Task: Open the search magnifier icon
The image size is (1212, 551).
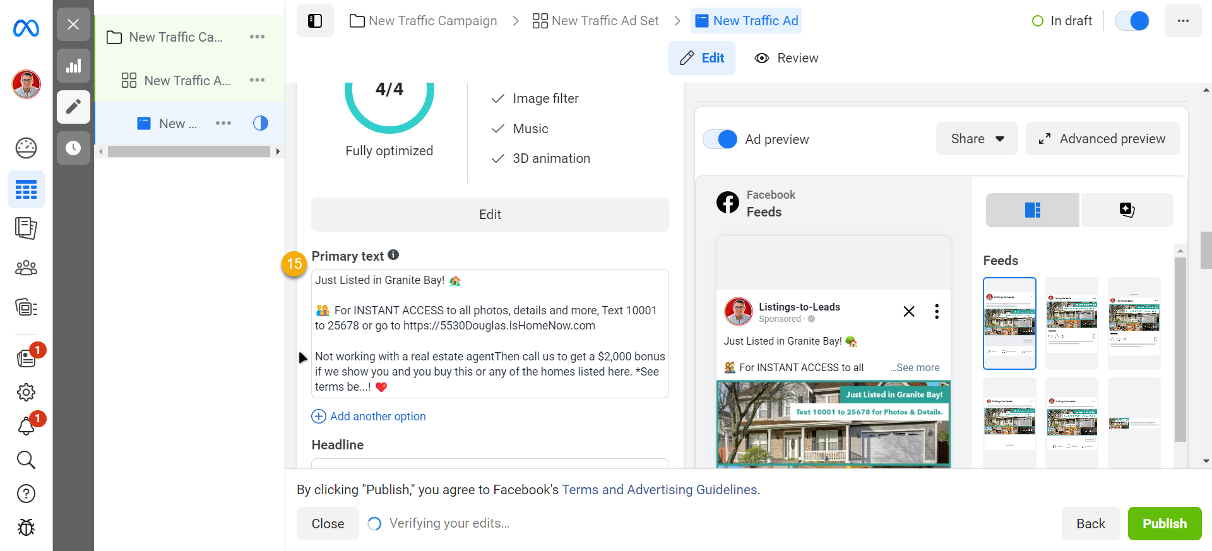Action: 26,459
